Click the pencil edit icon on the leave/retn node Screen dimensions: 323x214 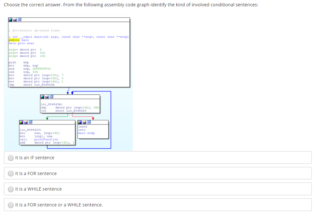coord(84,123)
